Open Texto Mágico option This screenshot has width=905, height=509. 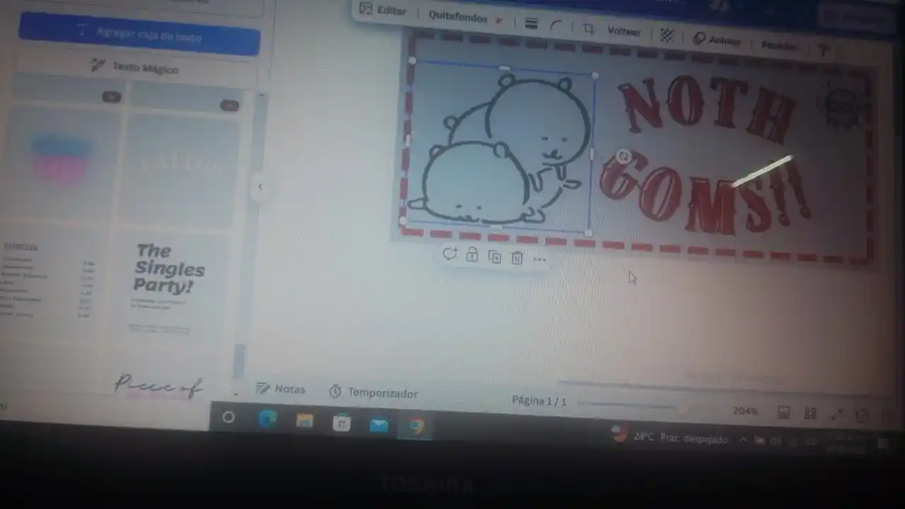point(136,67)
